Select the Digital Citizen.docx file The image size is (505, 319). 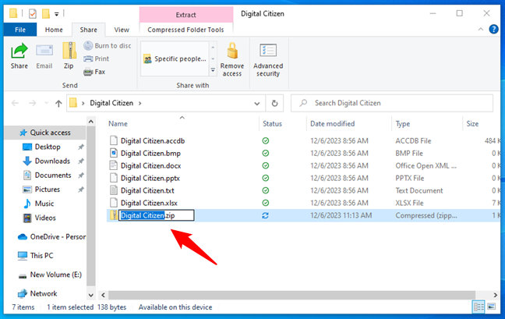point(150,166)
